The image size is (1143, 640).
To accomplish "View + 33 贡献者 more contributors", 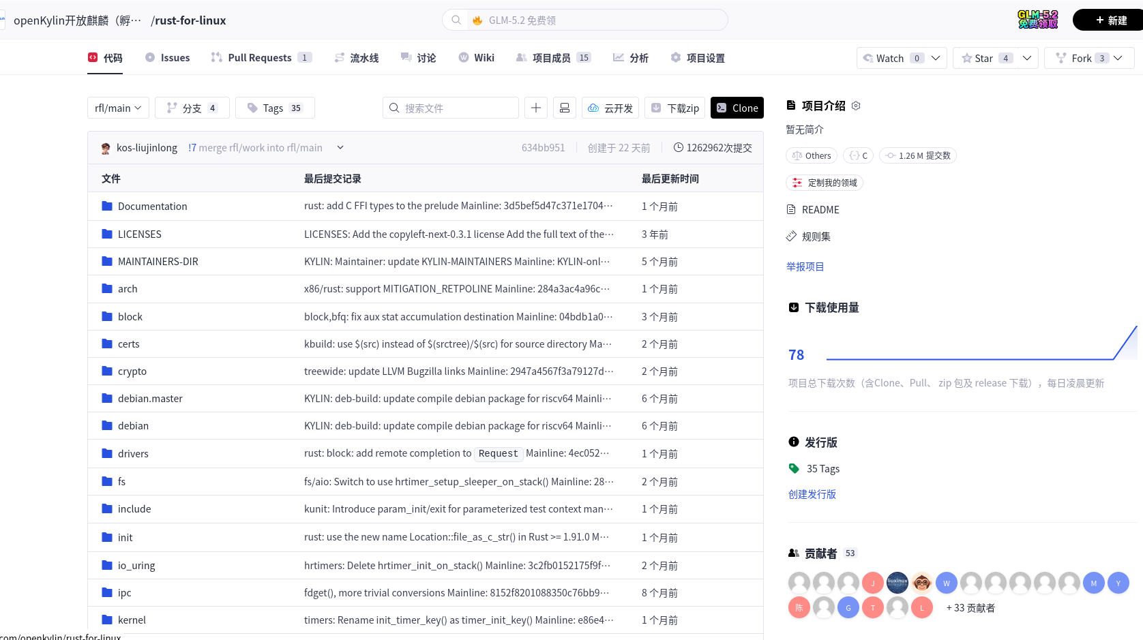I will point(970,608).
